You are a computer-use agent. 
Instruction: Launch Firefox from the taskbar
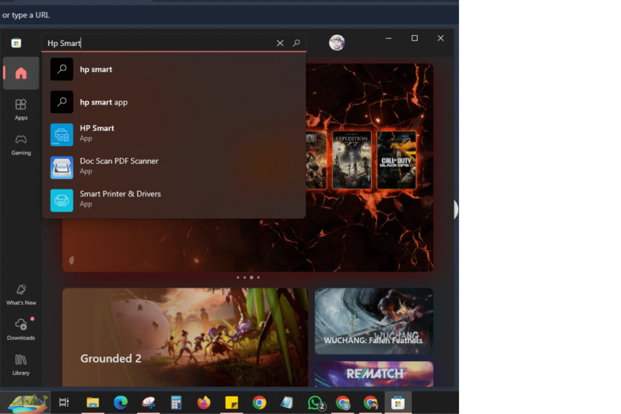pyautogui.click(x=204, y=402)
